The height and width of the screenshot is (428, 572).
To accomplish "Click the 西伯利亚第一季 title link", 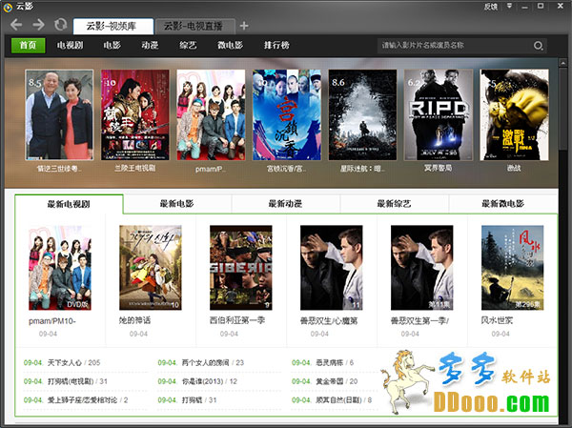I will [237, 320].
